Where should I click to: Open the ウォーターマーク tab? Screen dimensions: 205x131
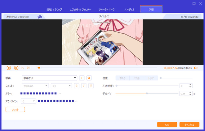pyautogui.click(x=107, y=9)
